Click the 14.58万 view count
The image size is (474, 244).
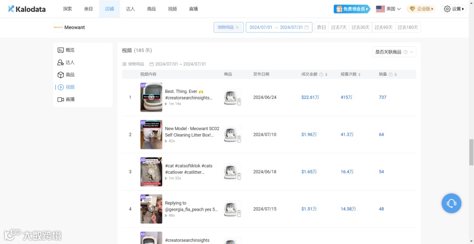pos(348,209)
